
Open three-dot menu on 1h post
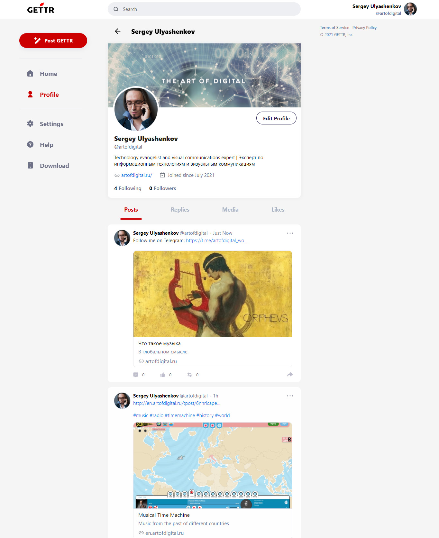290,396
